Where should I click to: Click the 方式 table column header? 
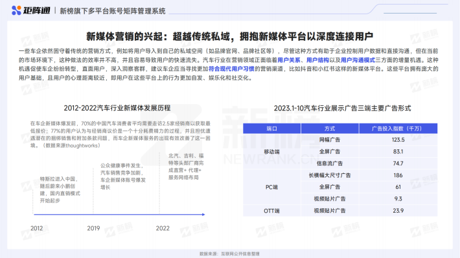pyautogui.click(x=330, y=129)
